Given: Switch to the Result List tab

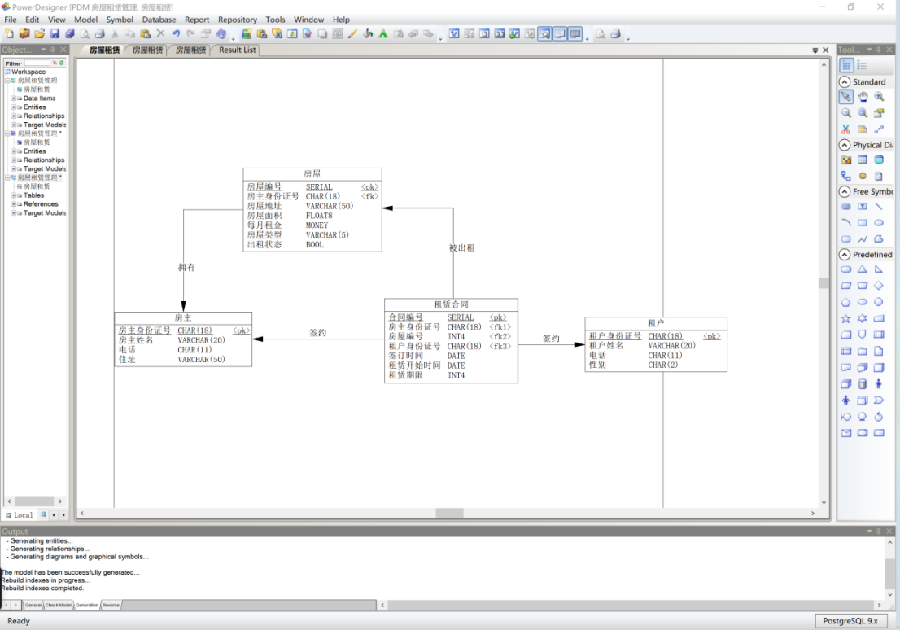Looking at the screenshot, I should pyautogui.click(x=237, y=50).
